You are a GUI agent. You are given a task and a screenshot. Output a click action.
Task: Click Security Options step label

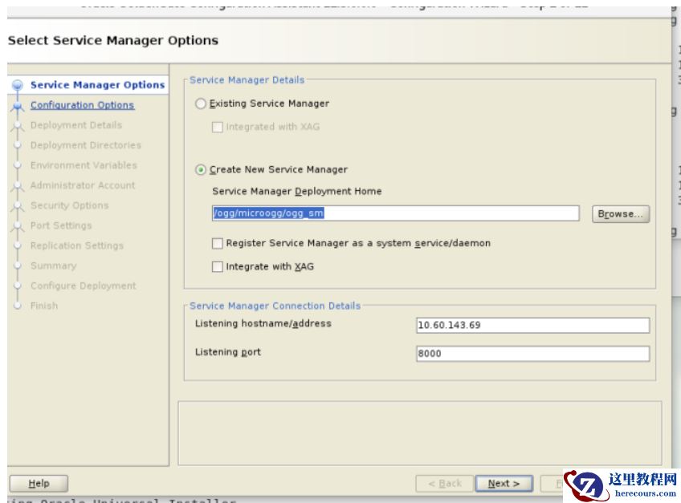(70, 205)
